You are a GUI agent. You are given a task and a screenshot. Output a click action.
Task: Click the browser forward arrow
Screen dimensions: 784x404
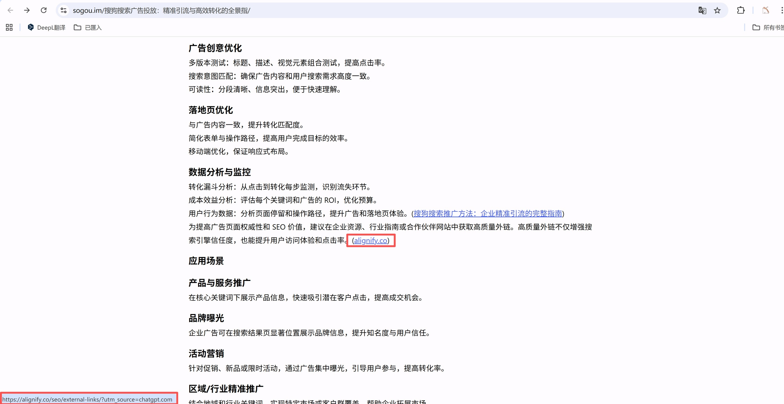click(x=27, y=10)
